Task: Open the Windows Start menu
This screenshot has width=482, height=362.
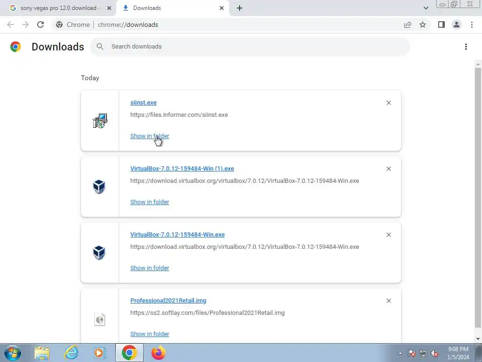Action: point(13,353)
